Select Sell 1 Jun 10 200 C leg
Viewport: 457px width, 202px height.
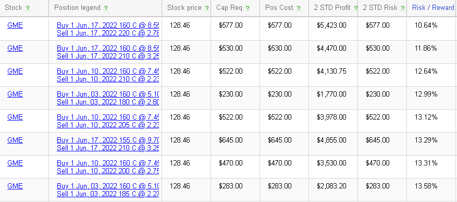(x=108, y=171)
